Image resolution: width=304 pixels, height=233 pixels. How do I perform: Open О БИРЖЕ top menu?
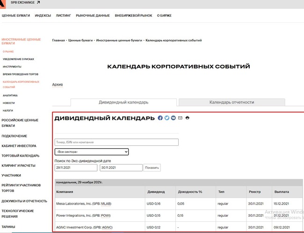coord(164,16)
